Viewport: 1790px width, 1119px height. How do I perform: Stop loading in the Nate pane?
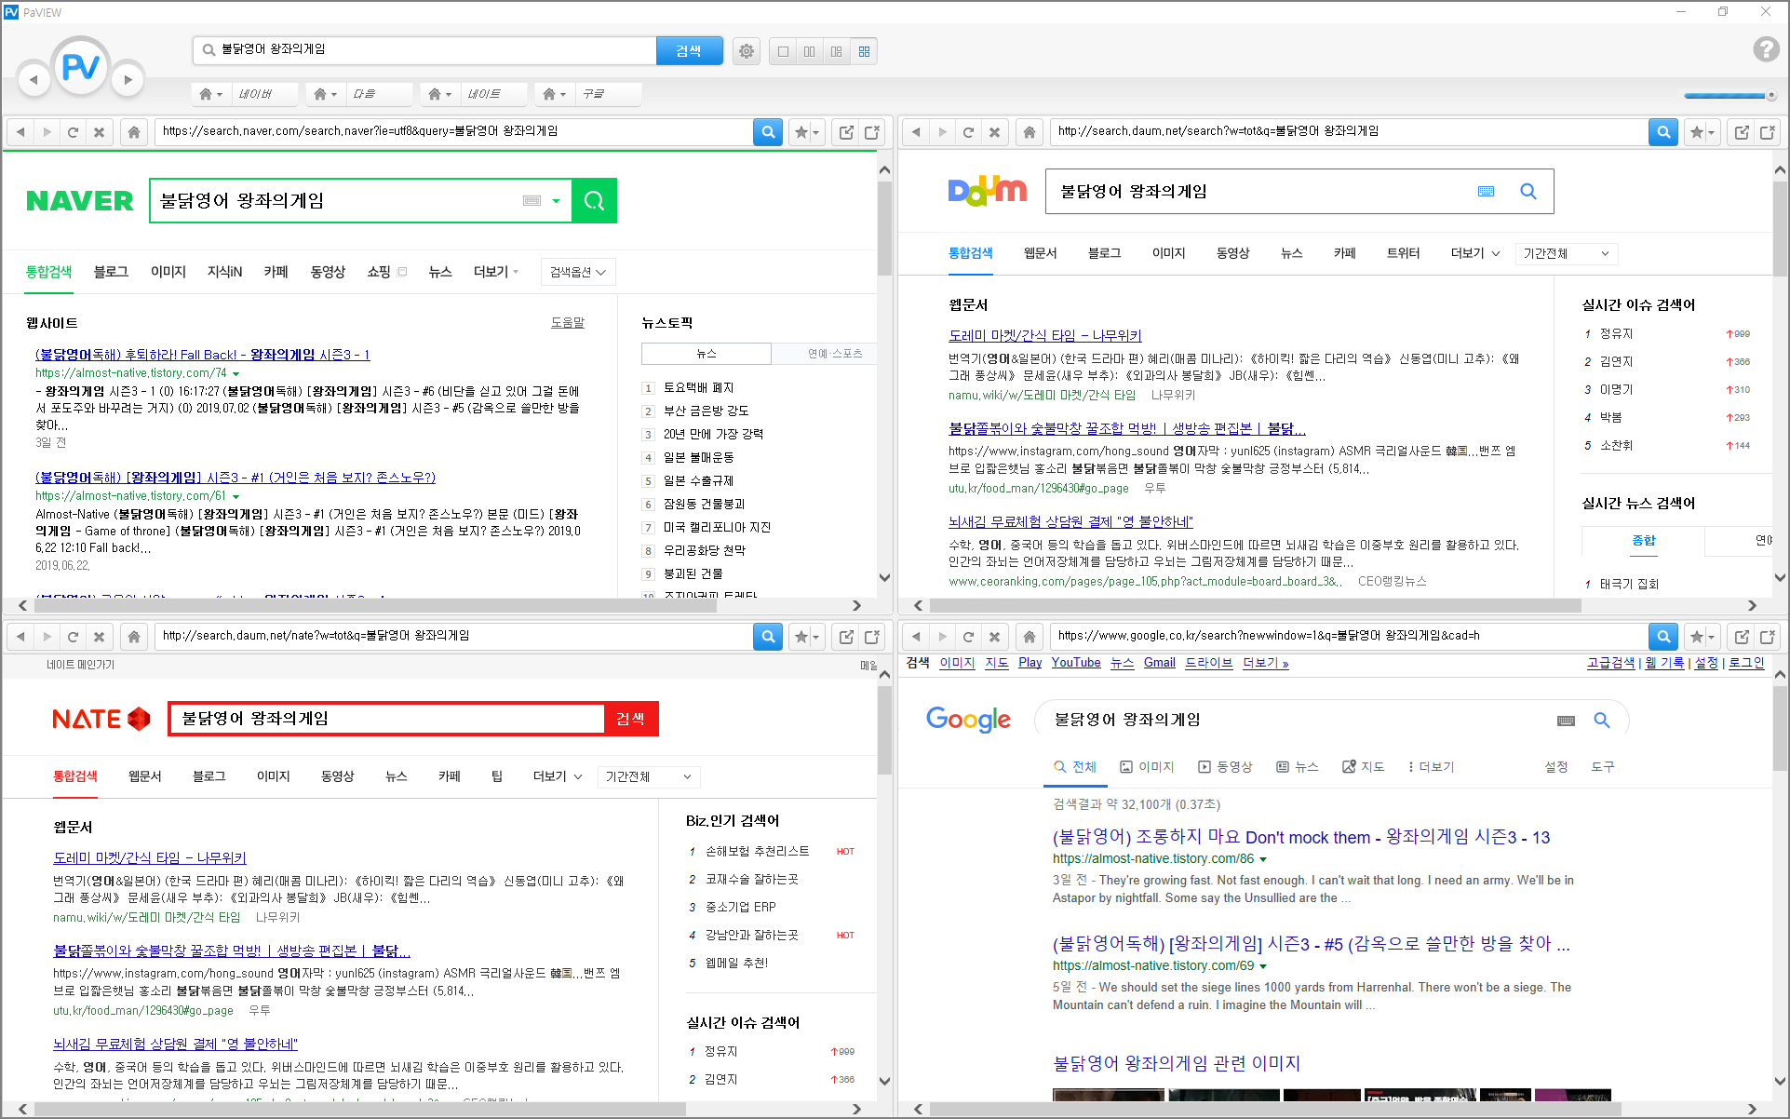[99, 637]
